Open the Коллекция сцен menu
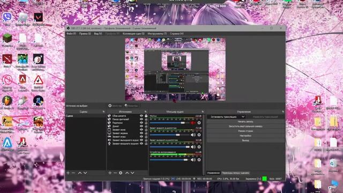Screen dimensions: 343x193 [x=133, y=34]
